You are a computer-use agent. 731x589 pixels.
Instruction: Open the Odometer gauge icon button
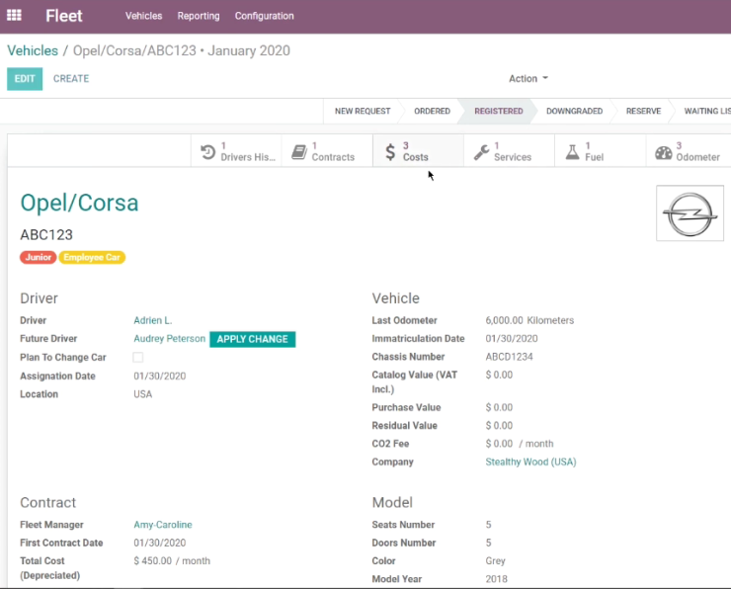click(689, 151)
